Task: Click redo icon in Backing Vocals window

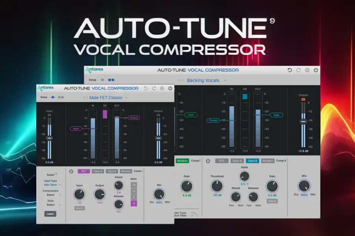Action: pos(299,70)
